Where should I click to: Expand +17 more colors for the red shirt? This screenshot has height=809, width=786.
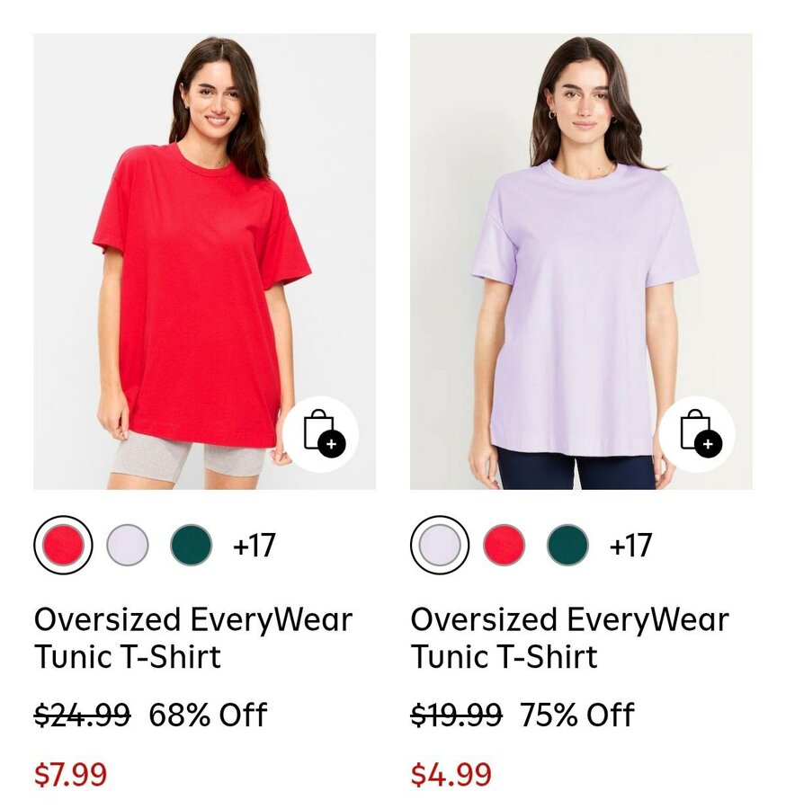(x=254, y=546)
